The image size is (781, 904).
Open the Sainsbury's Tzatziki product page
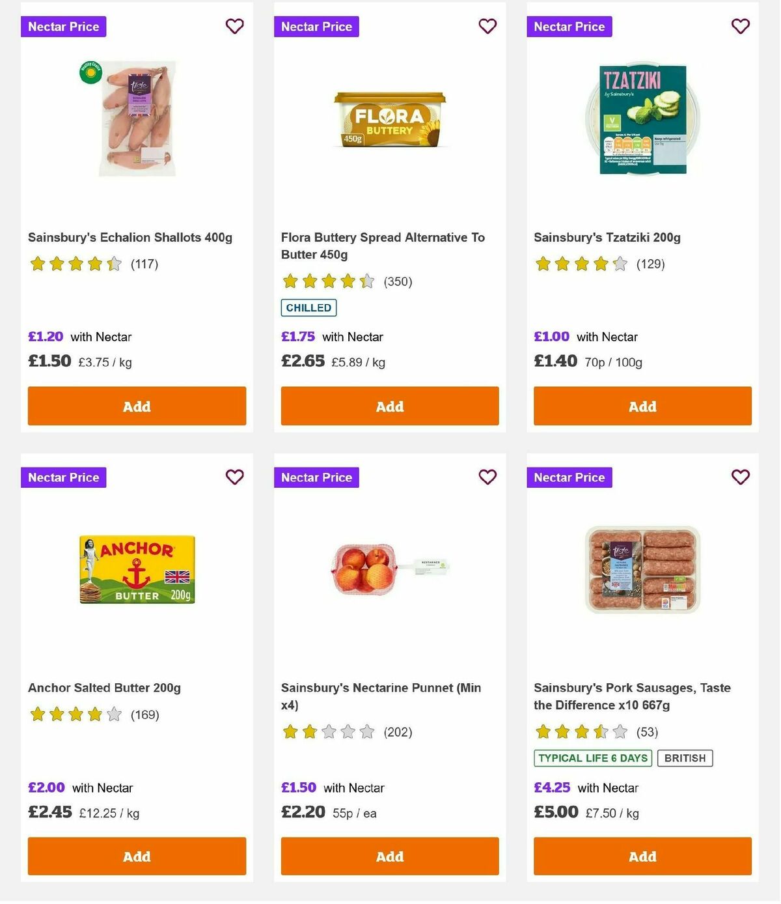(x=607, y=238)
